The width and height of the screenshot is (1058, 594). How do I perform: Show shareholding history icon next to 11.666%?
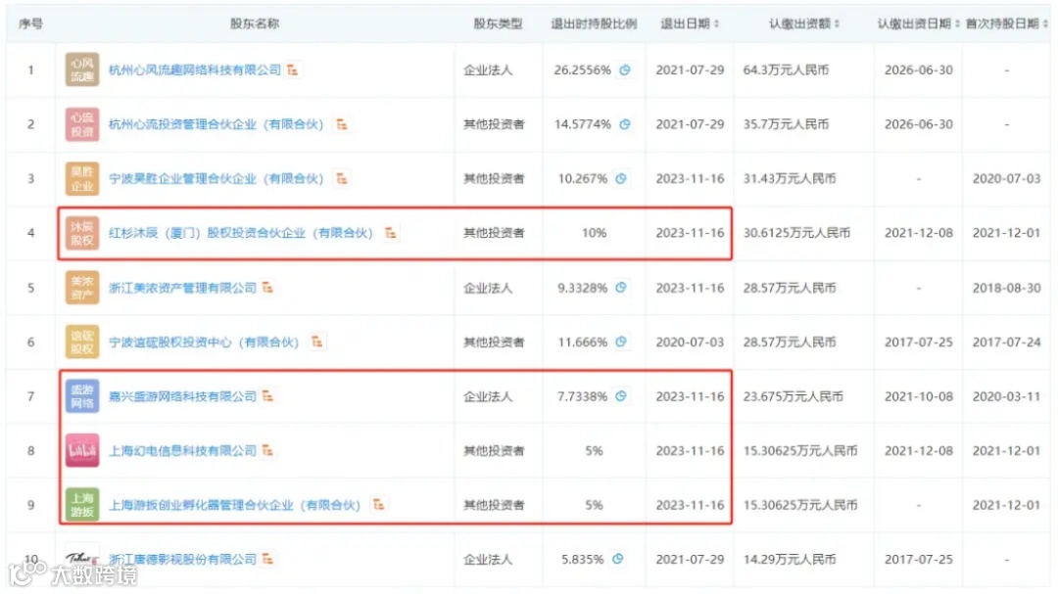(621, 342)
